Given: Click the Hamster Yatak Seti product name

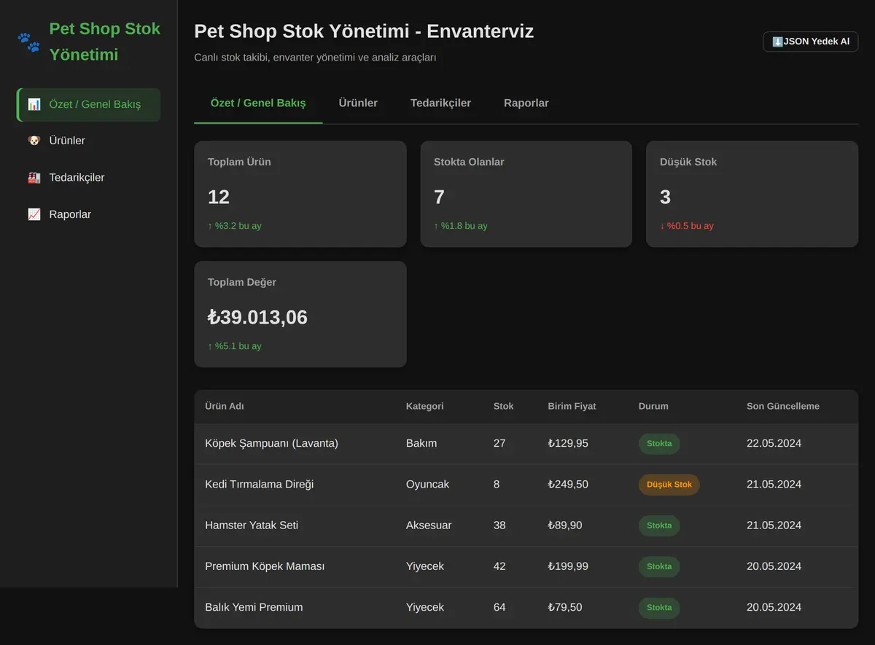Looking at the screenshot, I should (252, 525).
